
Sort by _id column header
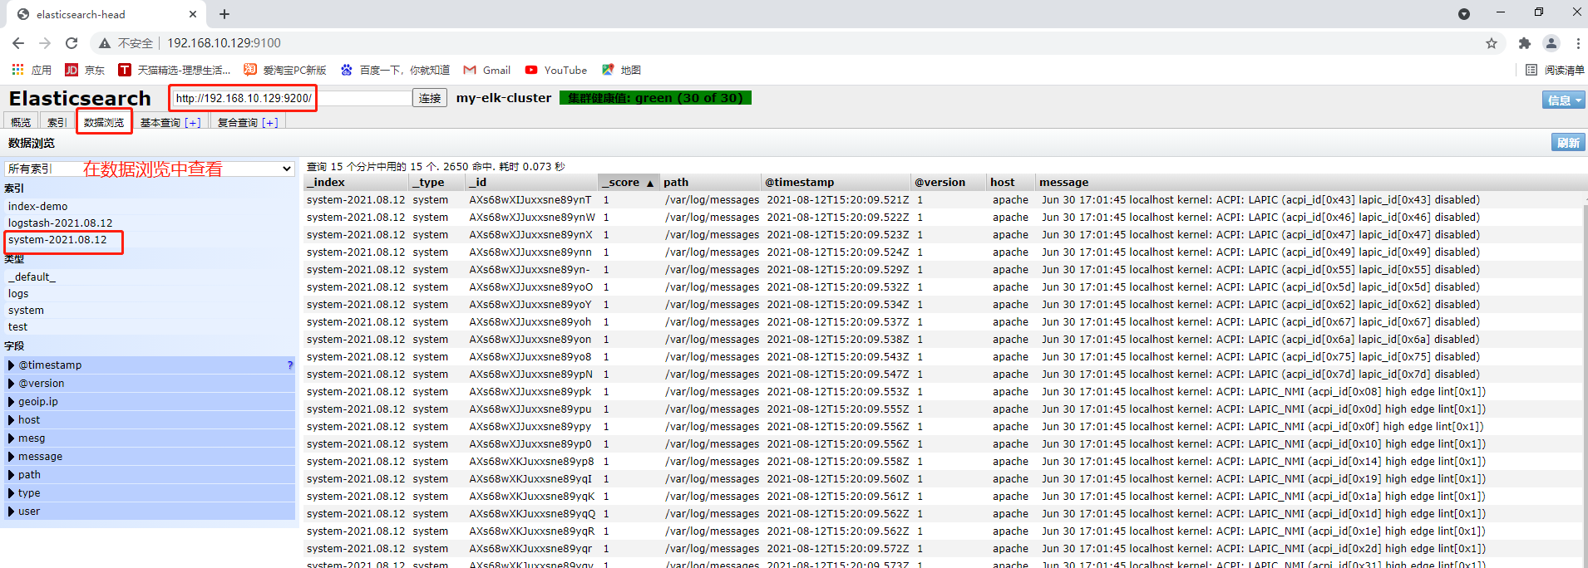click(x=532, y=182)
